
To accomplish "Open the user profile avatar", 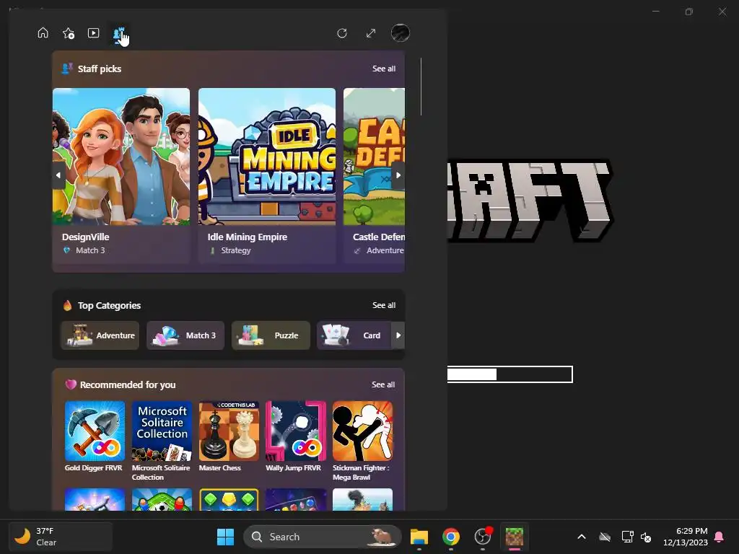I will [x=400, y=33].
